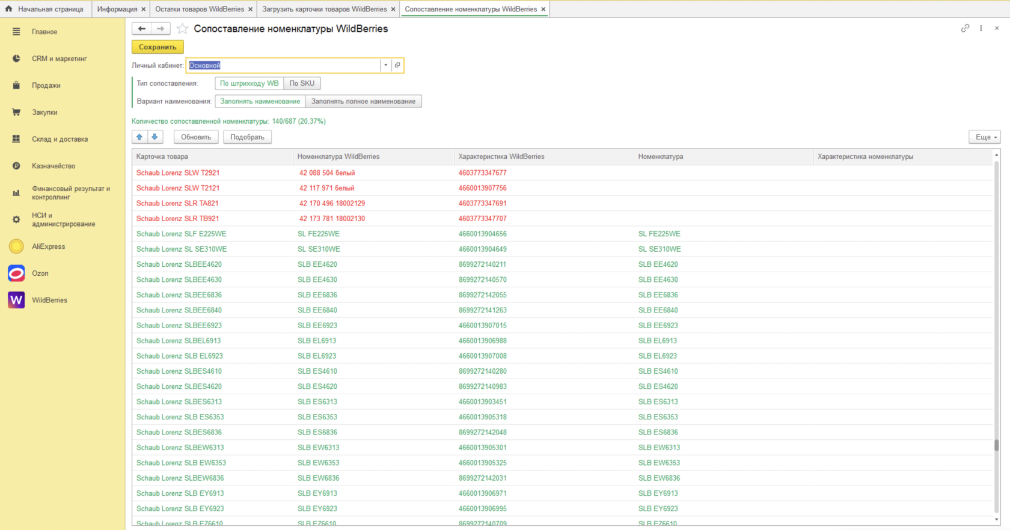Screen dimensions: 1010x530
Task: Click the Личный кабинет input field
Action: tap(284, 65)
